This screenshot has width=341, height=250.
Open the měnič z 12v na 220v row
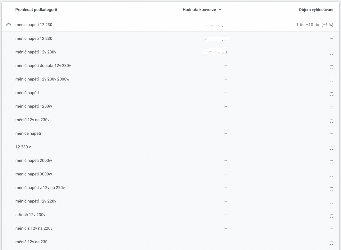34,228
